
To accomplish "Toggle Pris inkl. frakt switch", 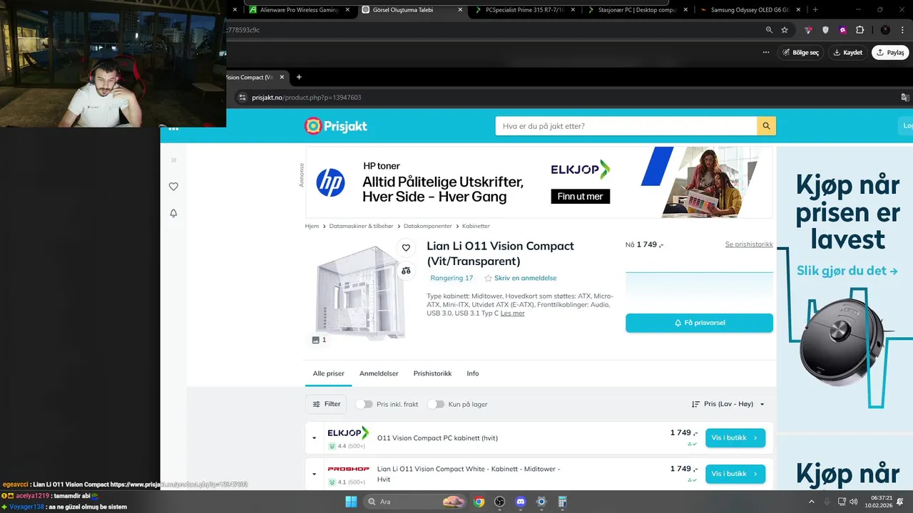I will tap(364, 404).
